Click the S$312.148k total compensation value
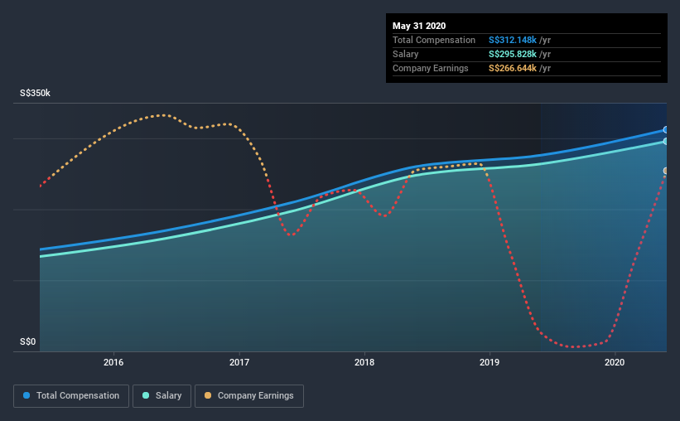The width and height of the screenshot is (680, 421). 513,40
